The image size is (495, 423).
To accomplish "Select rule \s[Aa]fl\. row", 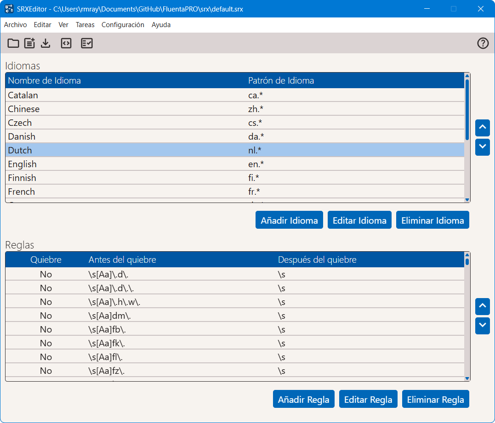I will pos(235,357).
